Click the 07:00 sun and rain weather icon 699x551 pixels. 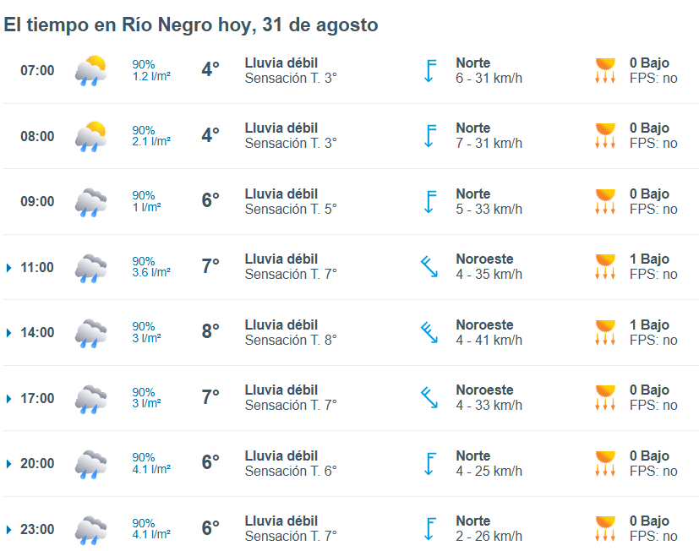tap(91, 70)
